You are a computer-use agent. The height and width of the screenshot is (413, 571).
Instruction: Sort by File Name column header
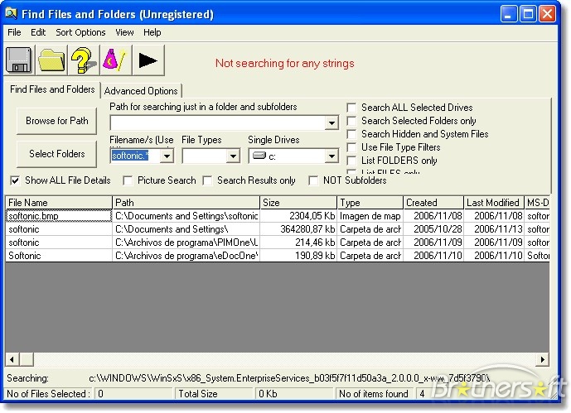[x=59, y=203]
